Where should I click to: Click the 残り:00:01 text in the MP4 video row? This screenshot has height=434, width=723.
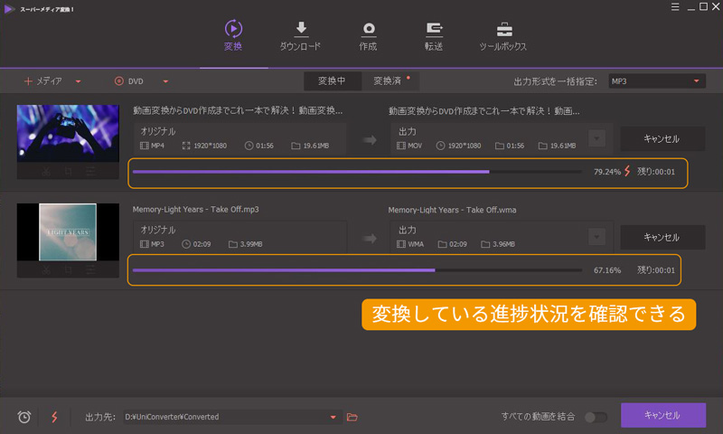(656, 172)
